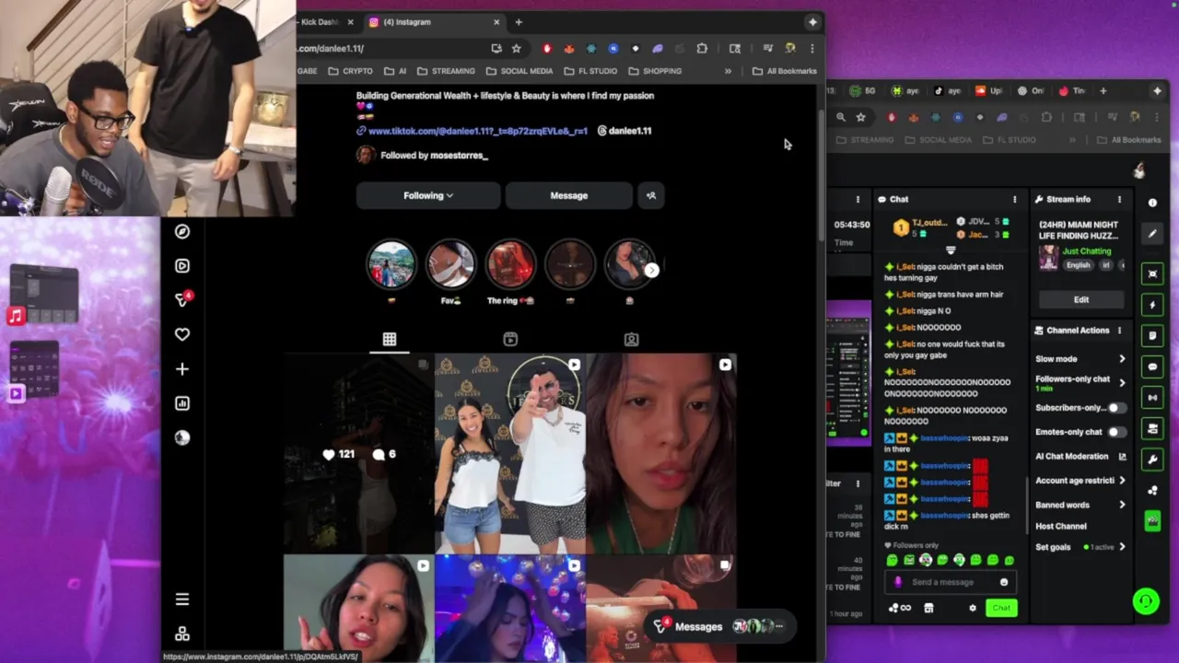Open chat settings gear below message box
This screenshot has width=1179, height=663.
coord(973,608)
